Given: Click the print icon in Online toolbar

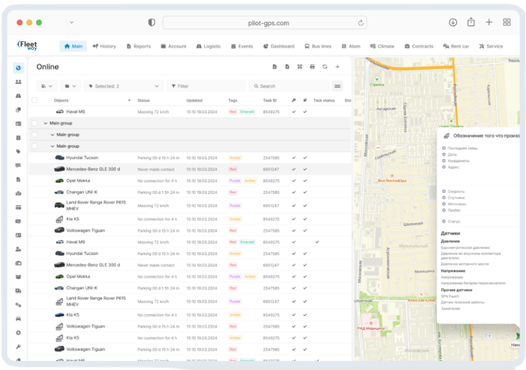Looking at the screenshot, I should (312, 67).
